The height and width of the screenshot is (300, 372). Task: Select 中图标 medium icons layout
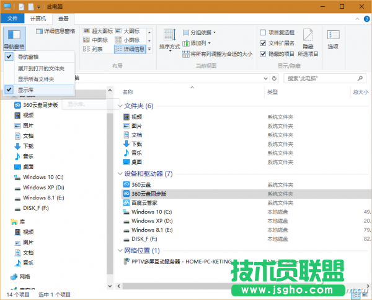[x=95, y=40]
